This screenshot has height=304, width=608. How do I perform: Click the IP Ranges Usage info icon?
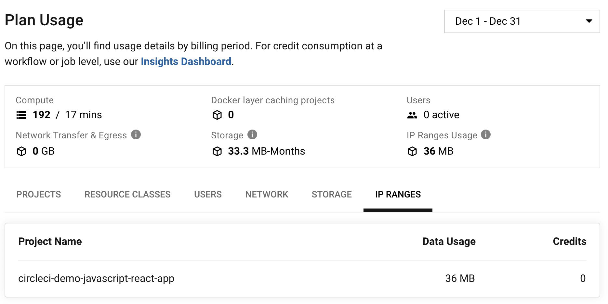point(486,134)
